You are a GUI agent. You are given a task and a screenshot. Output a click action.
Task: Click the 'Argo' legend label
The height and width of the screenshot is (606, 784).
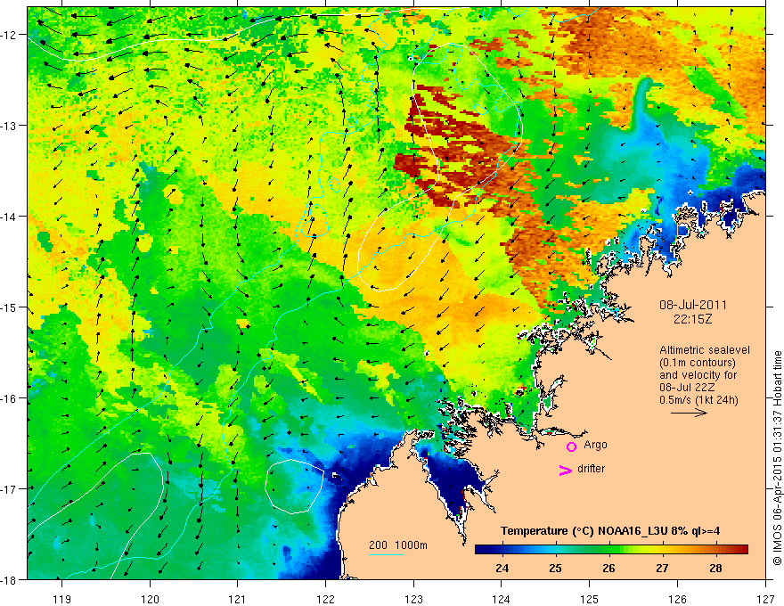[595, 445]
